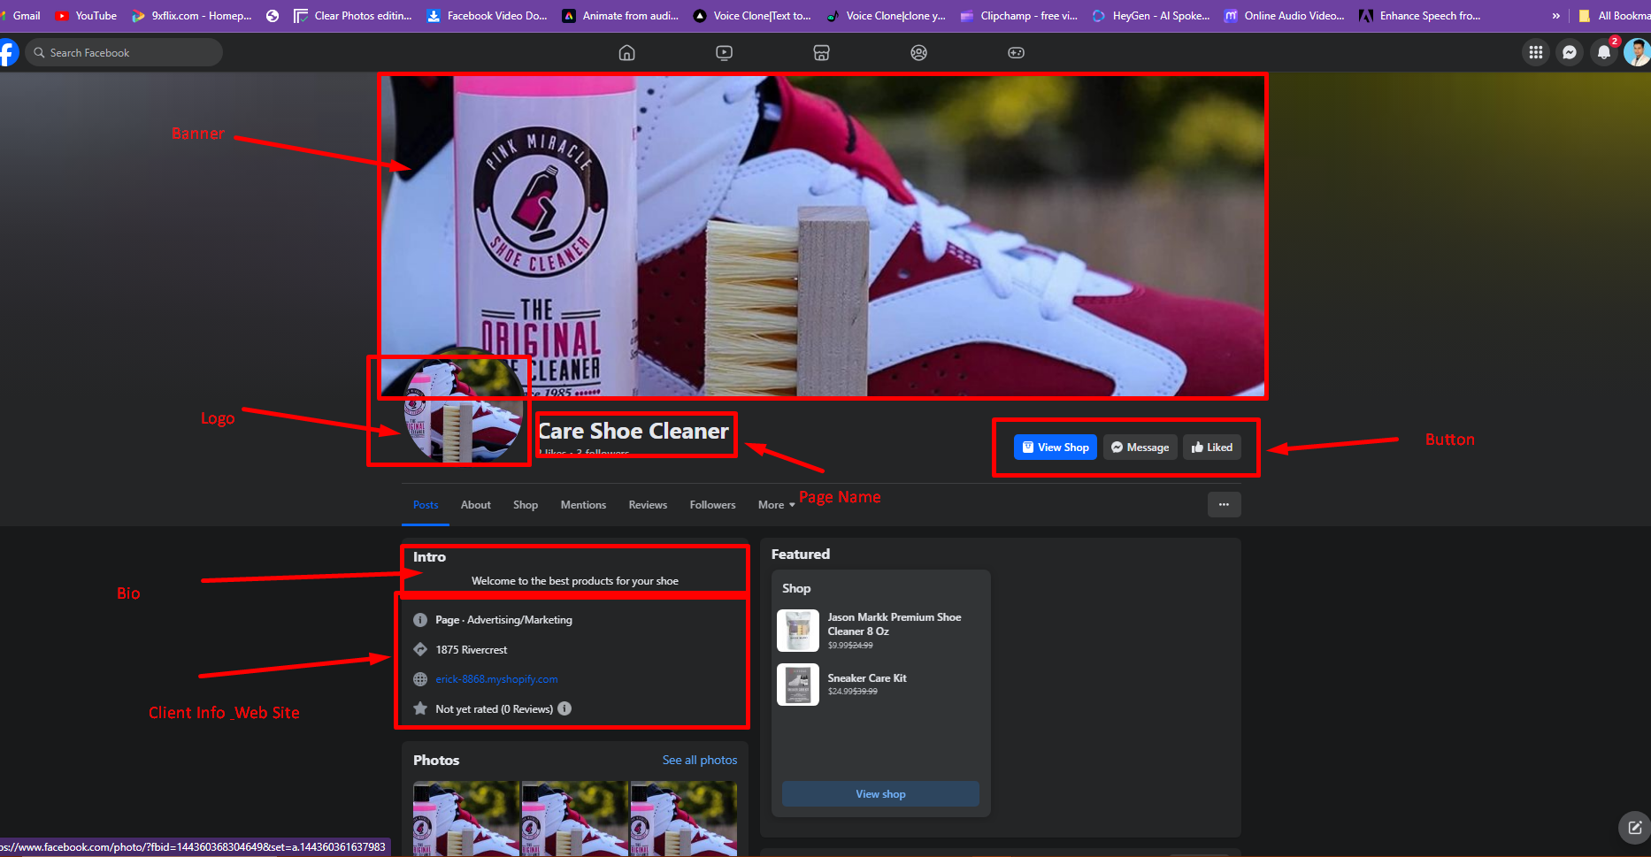Open the Clear Photos editing bookmark
The width and height of the screenshot is (1651, 857).
[353, 16]
